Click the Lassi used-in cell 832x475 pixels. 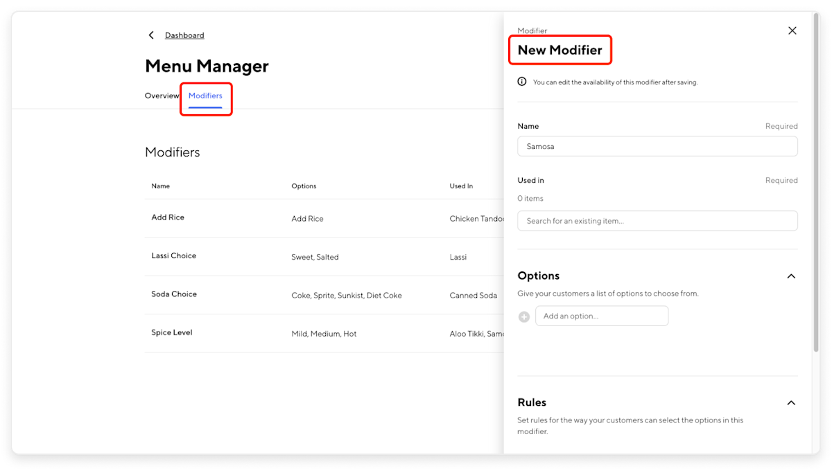tap(458, 257)
